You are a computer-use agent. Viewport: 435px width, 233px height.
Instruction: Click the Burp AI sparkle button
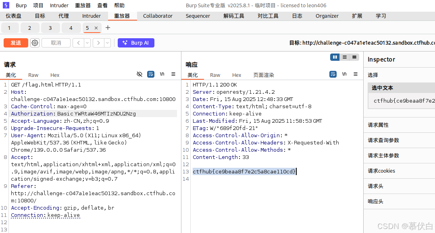[136, 43]
